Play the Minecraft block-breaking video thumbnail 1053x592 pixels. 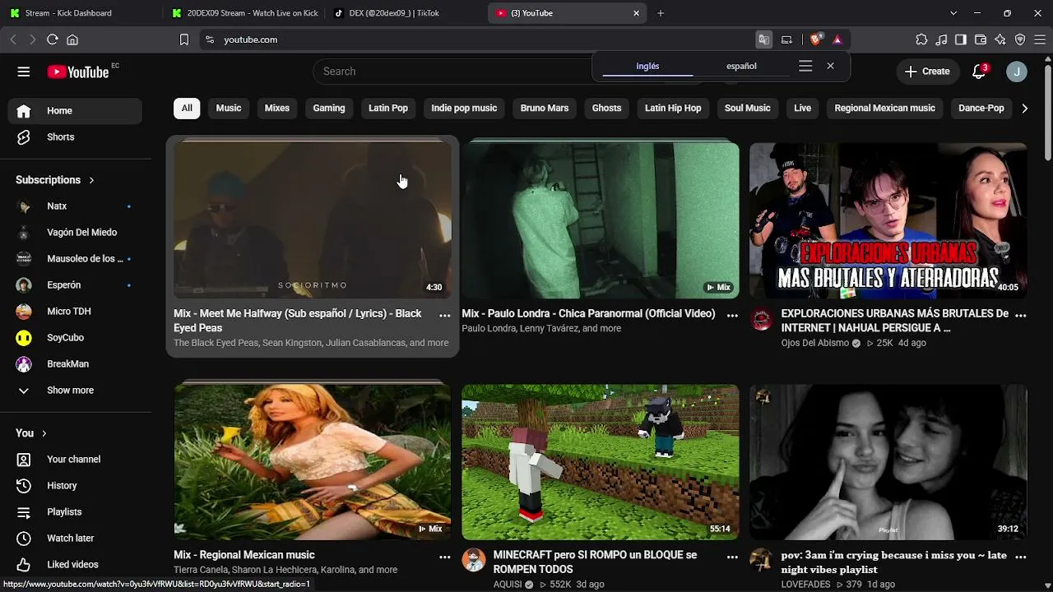[601, 462]
